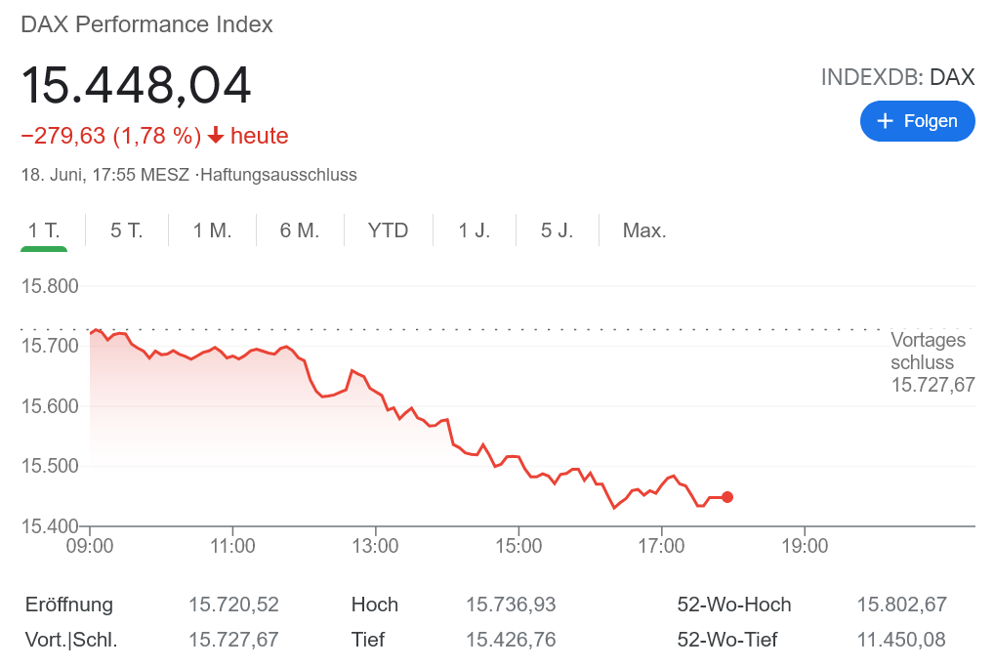Viewport: 994px width, 668px height.
Task: Click the plus icon in the Folgen button
Action: 885,121
